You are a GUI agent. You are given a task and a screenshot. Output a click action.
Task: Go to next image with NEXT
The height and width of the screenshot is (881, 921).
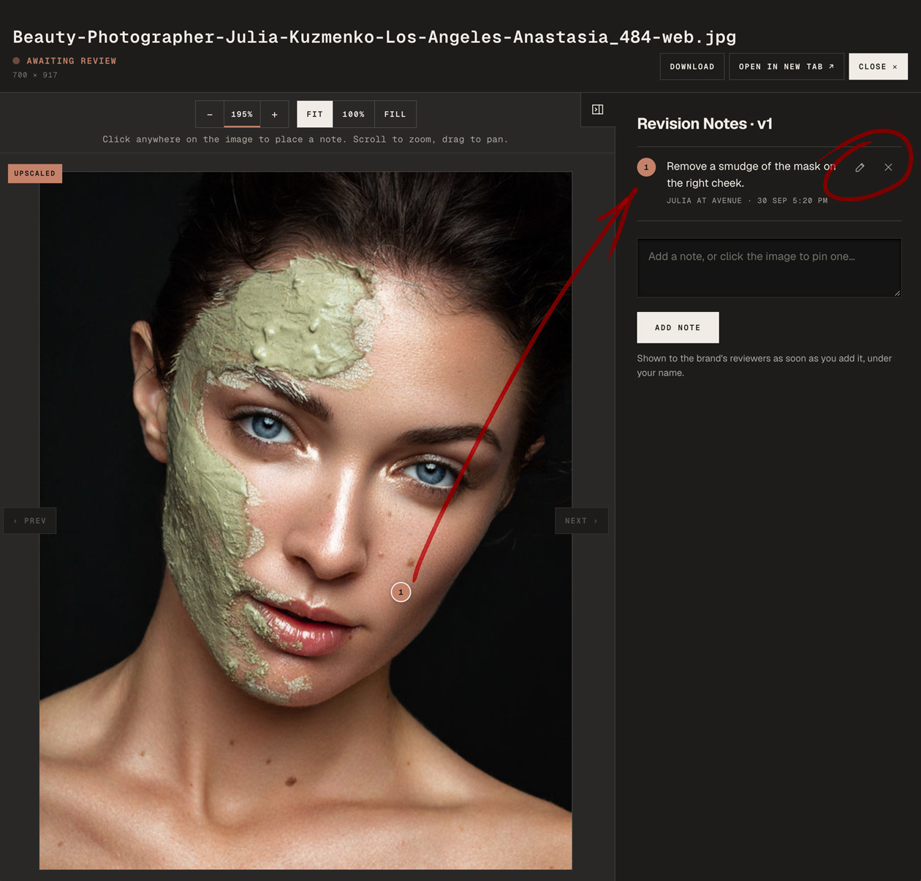581,521
